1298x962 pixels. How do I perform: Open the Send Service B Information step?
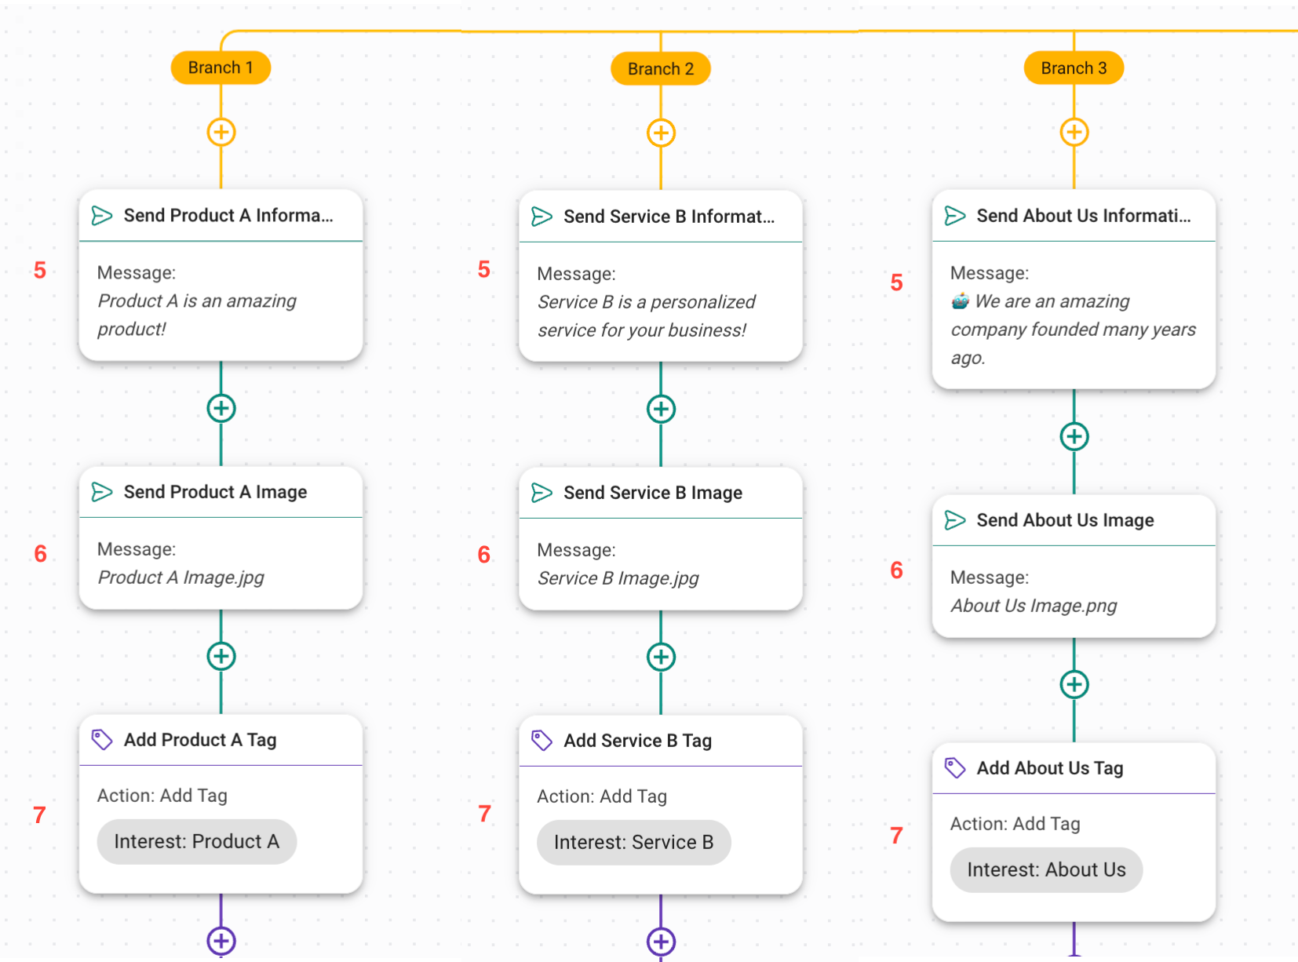tap(668, 217)
